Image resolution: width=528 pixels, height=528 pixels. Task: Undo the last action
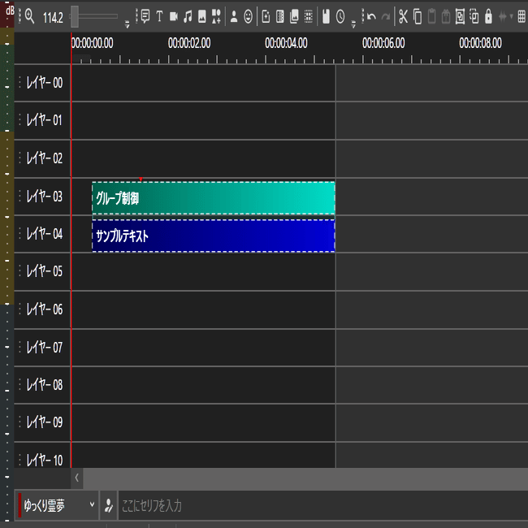pos(371,16)
